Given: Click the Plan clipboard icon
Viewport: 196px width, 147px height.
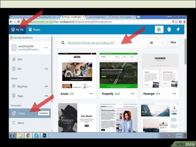Looking at the screenshot, I should click(x=14, y=69).
